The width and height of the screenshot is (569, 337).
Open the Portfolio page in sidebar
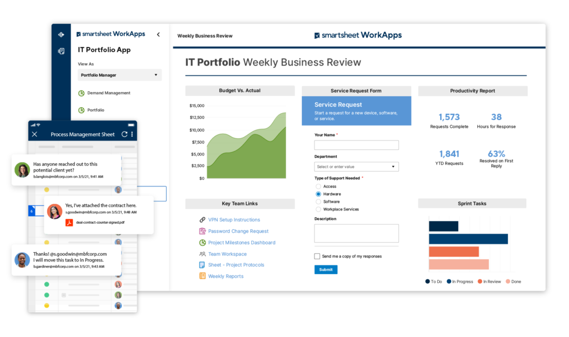96,110
